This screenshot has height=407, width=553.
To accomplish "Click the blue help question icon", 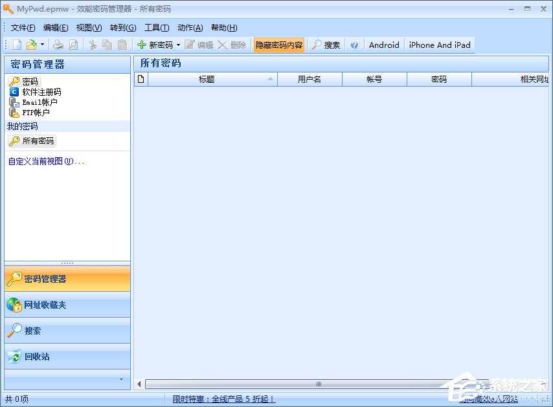I will point(354,45).
